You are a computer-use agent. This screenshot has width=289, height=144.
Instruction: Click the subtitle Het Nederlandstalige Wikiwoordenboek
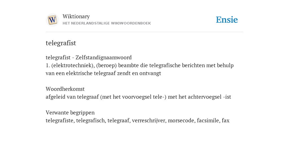click(x=107, y=23)
